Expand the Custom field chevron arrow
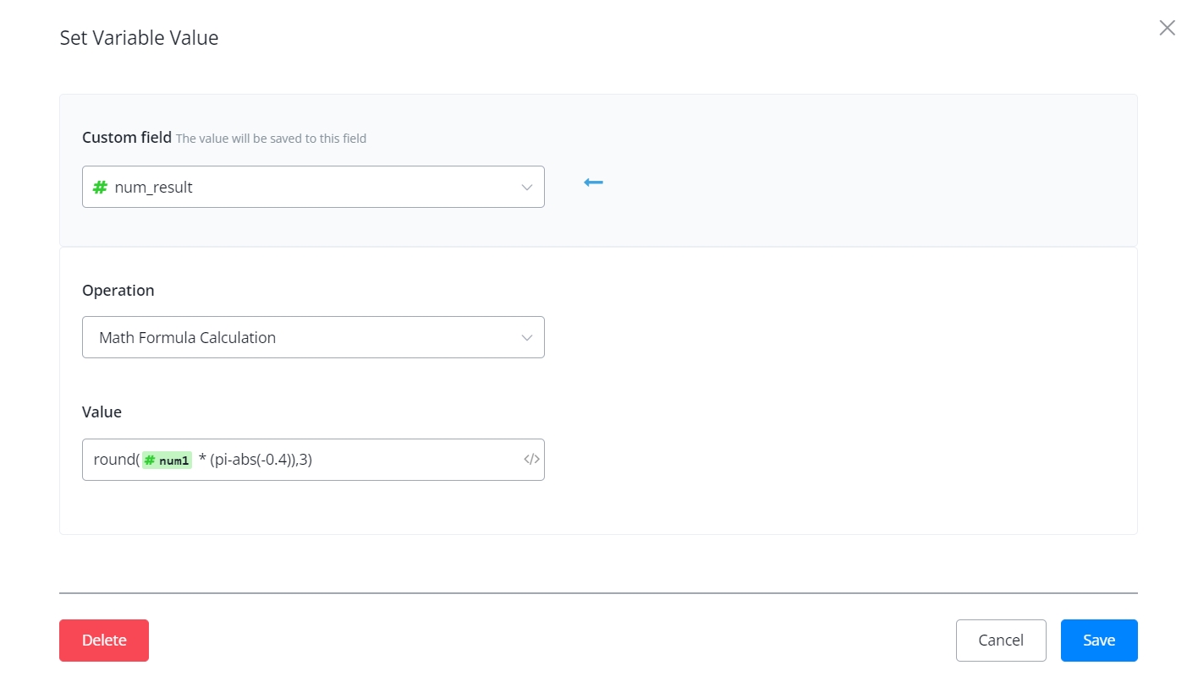The height and width of the screenshot is (687, 1198). pos(526,188)
